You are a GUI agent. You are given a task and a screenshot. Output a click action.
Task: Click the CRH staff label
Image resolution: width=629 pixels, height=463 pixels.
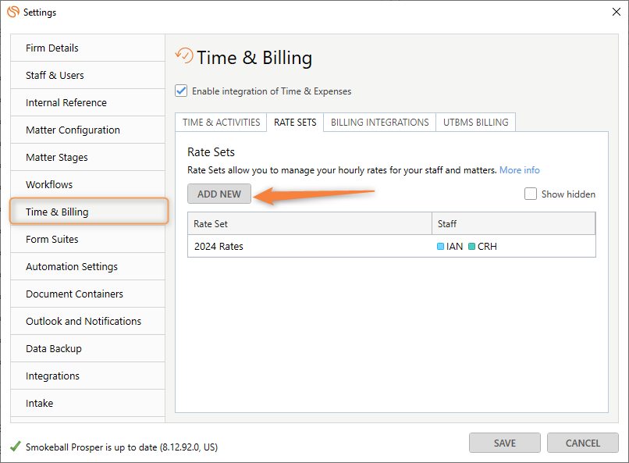[x=487, y=247]
